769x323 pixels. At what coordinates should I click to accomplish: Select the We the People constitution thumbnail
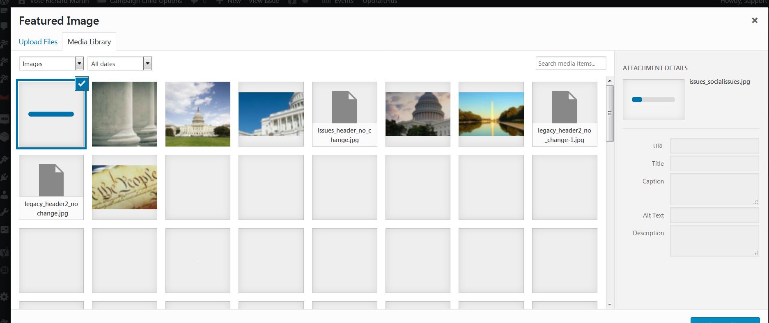124,187
